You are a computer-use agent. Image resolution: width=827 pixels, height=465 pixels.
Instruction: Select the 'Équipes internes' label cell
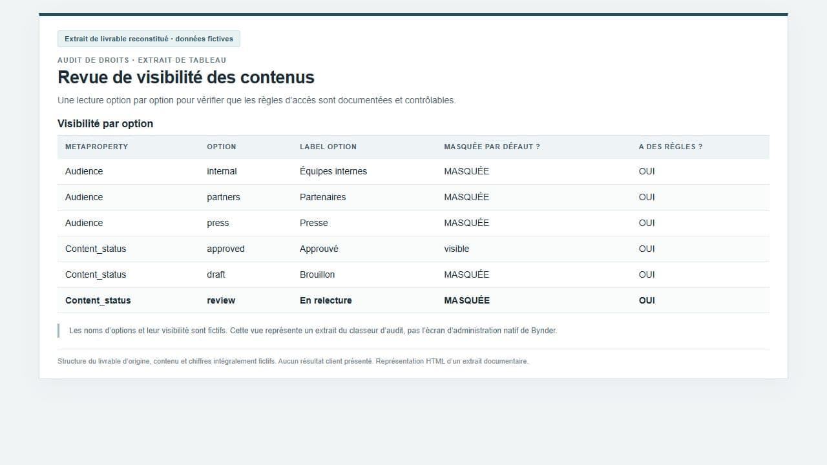point(333,171)
